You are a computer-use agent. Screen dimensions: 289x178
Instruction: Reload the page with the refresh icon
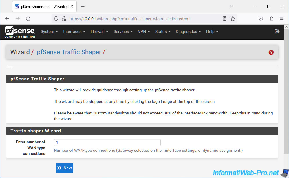[x=28, y=18]
